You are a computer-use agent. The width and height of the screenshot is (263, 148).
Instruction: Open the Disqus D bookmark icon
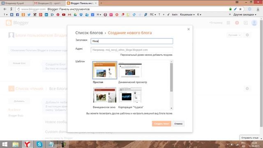52,15
